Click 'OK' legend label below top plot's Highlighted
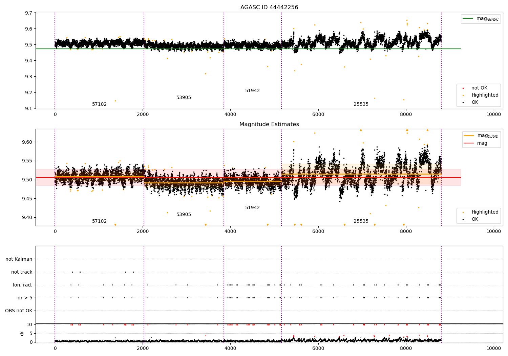Viewport: 508px width, 356px height. click(475, 102)
